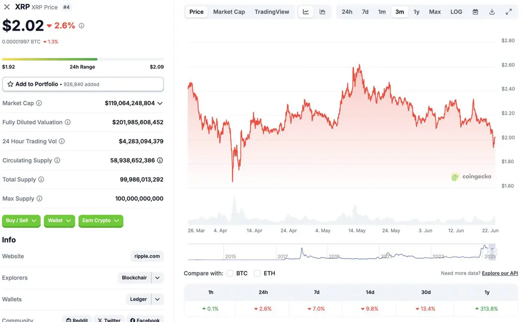Screen dimensions: 523x322
Task: Check the ETH compare box
Action: point(257,273)
